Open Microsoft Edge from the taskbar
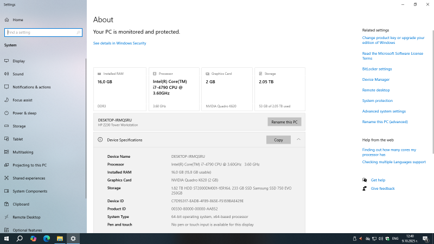 pyautogui.click(x=47, y=238)
